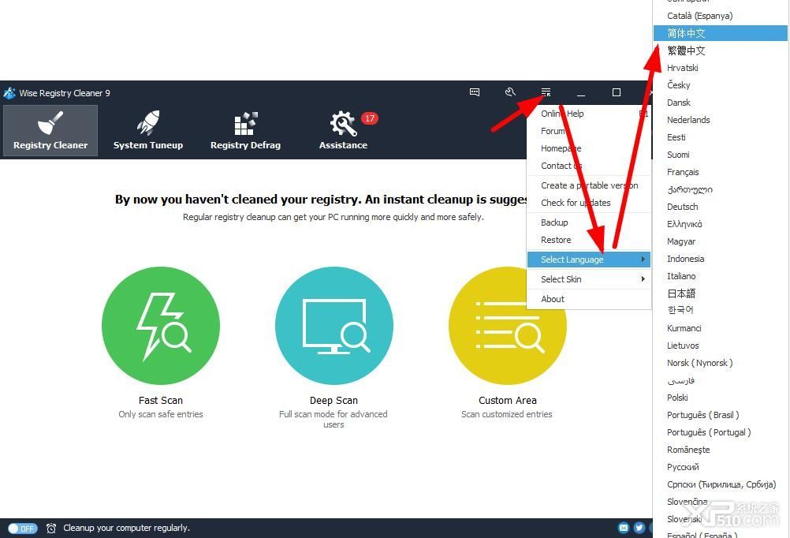Screen dimensions: 790x538
Task: Open the Homepage menu entry
Action: (x=588, y=148)
